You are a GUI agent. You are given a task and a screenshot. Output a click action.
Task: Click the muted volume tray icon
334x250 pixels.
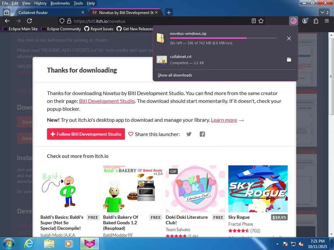(301, 244)
